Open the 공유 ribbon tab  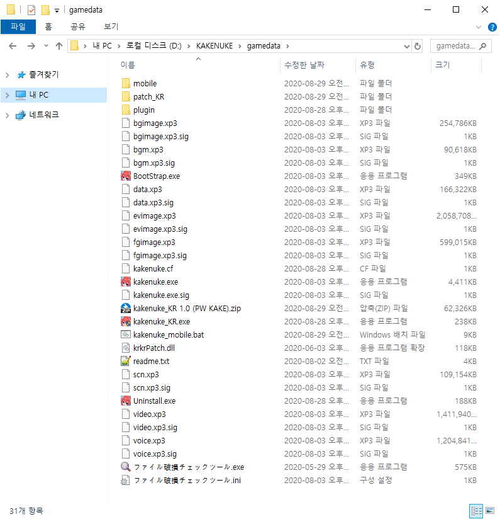pos(78,26)
